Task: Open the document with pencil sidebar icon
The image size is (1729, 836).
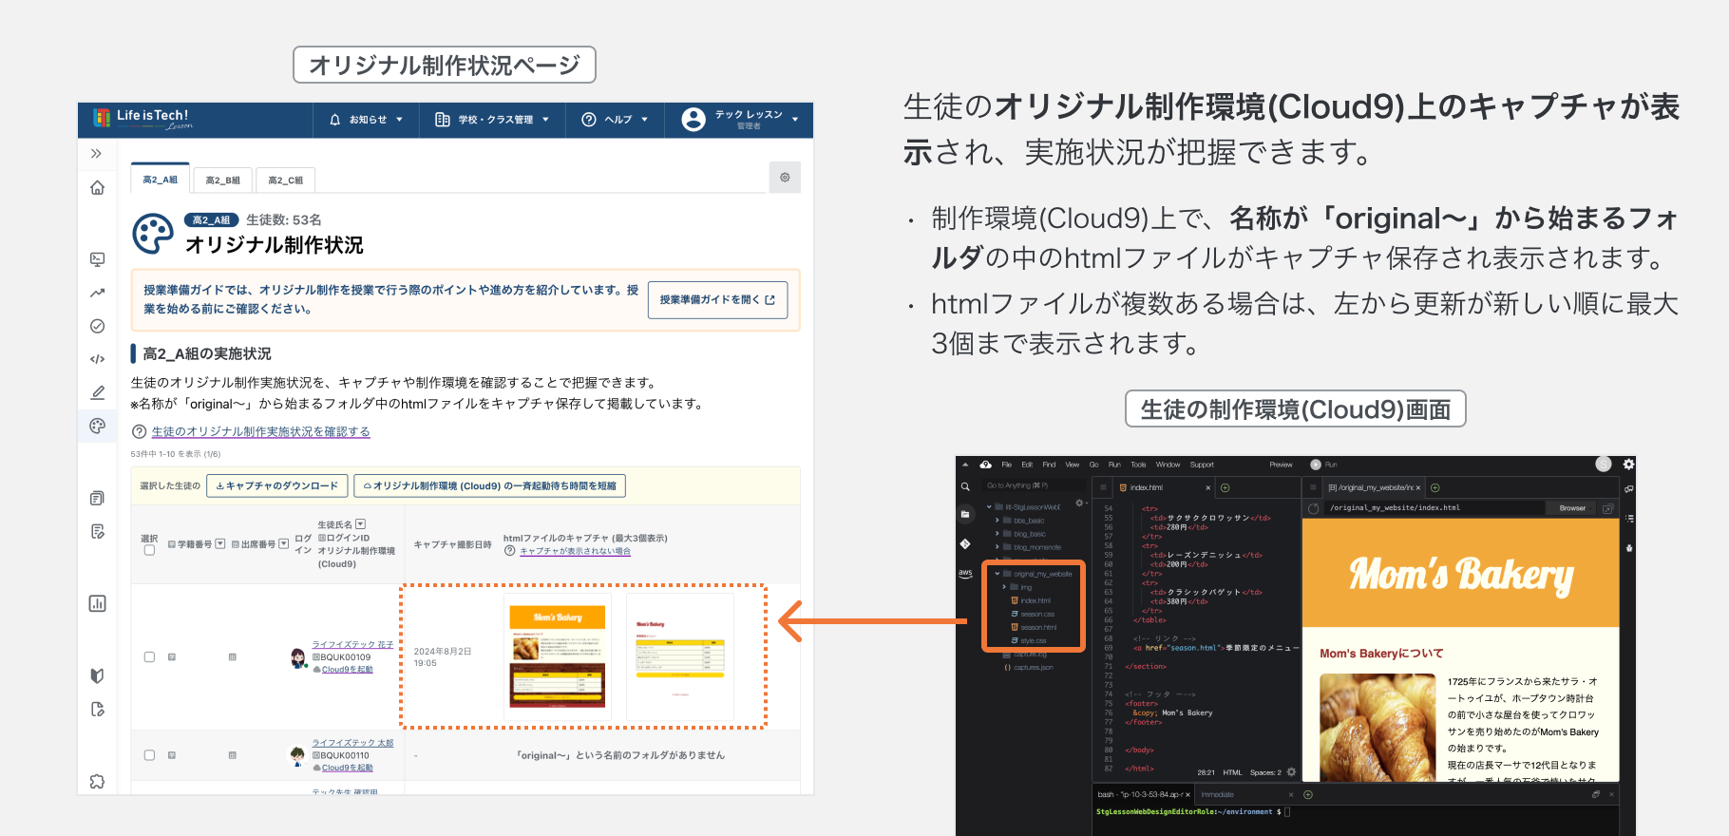Action: coord(97,531)
